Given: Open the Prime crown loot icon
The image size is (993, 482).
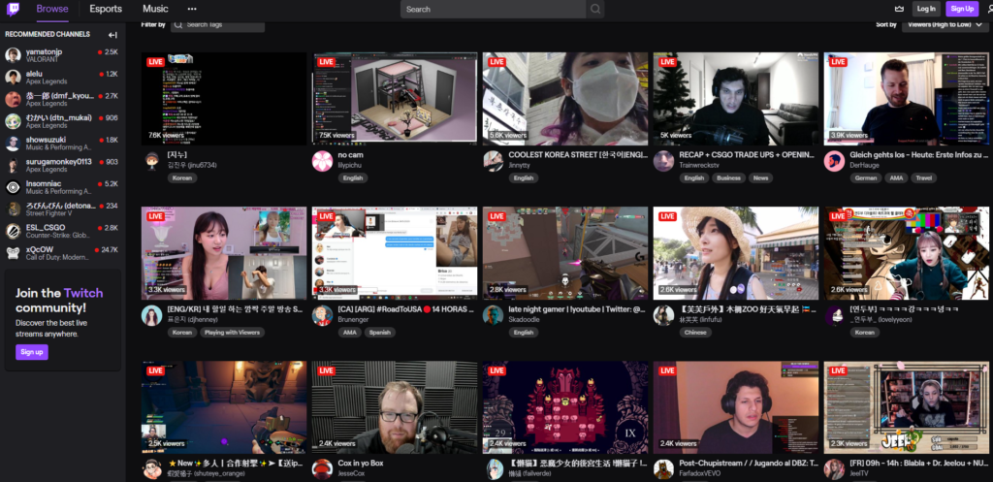Looking at the screenshot, I should coord(899,9).
